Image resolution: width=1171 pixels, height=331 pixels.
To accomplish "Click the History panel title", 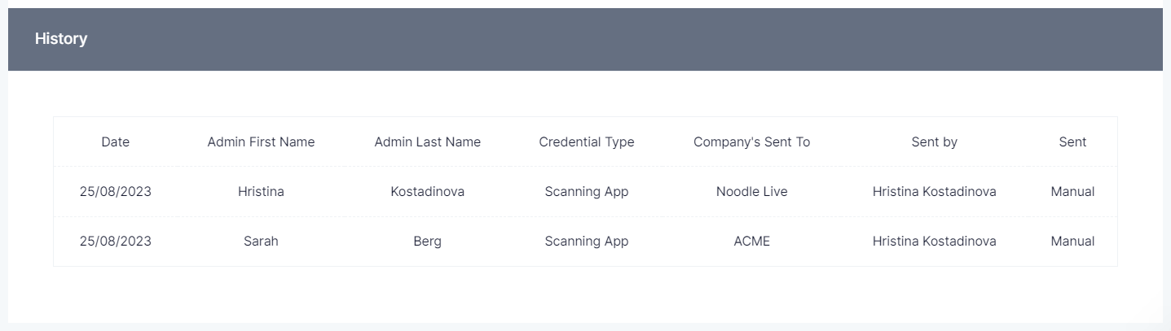I will pyautogui.click(x=61, y=39).
